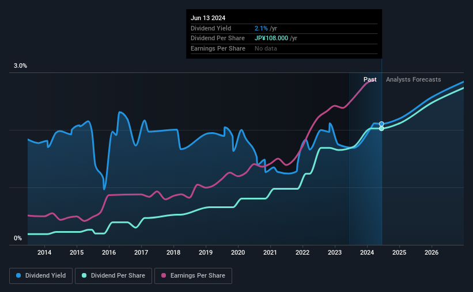Click the Dividend Yield row label in tooltip

tap(211, 28)
